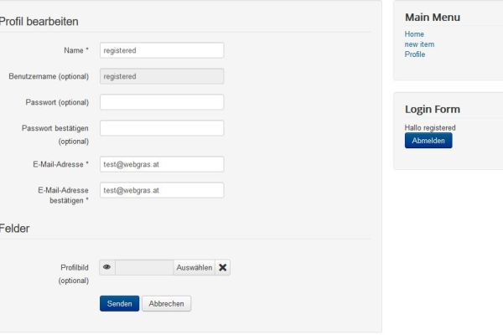Cancel editing with Abbrechen

tap(167, 303)
